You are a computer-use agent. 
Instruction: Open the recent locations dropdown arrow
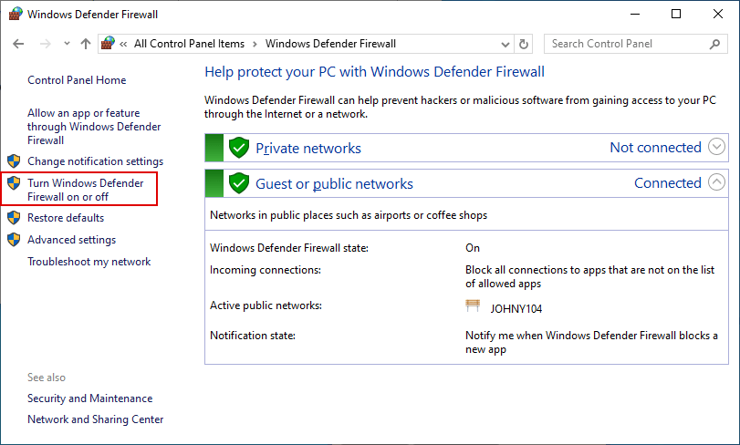pyautogui.click(x=67, y=44)
